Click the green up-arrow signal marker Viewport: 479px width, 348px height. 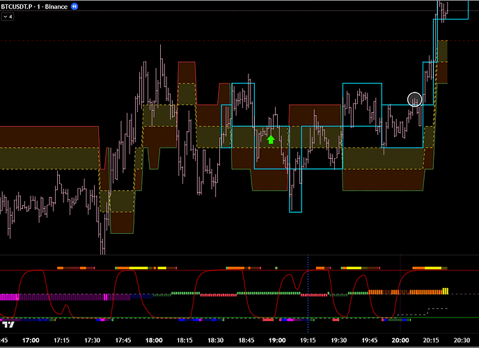click(271, 139)
